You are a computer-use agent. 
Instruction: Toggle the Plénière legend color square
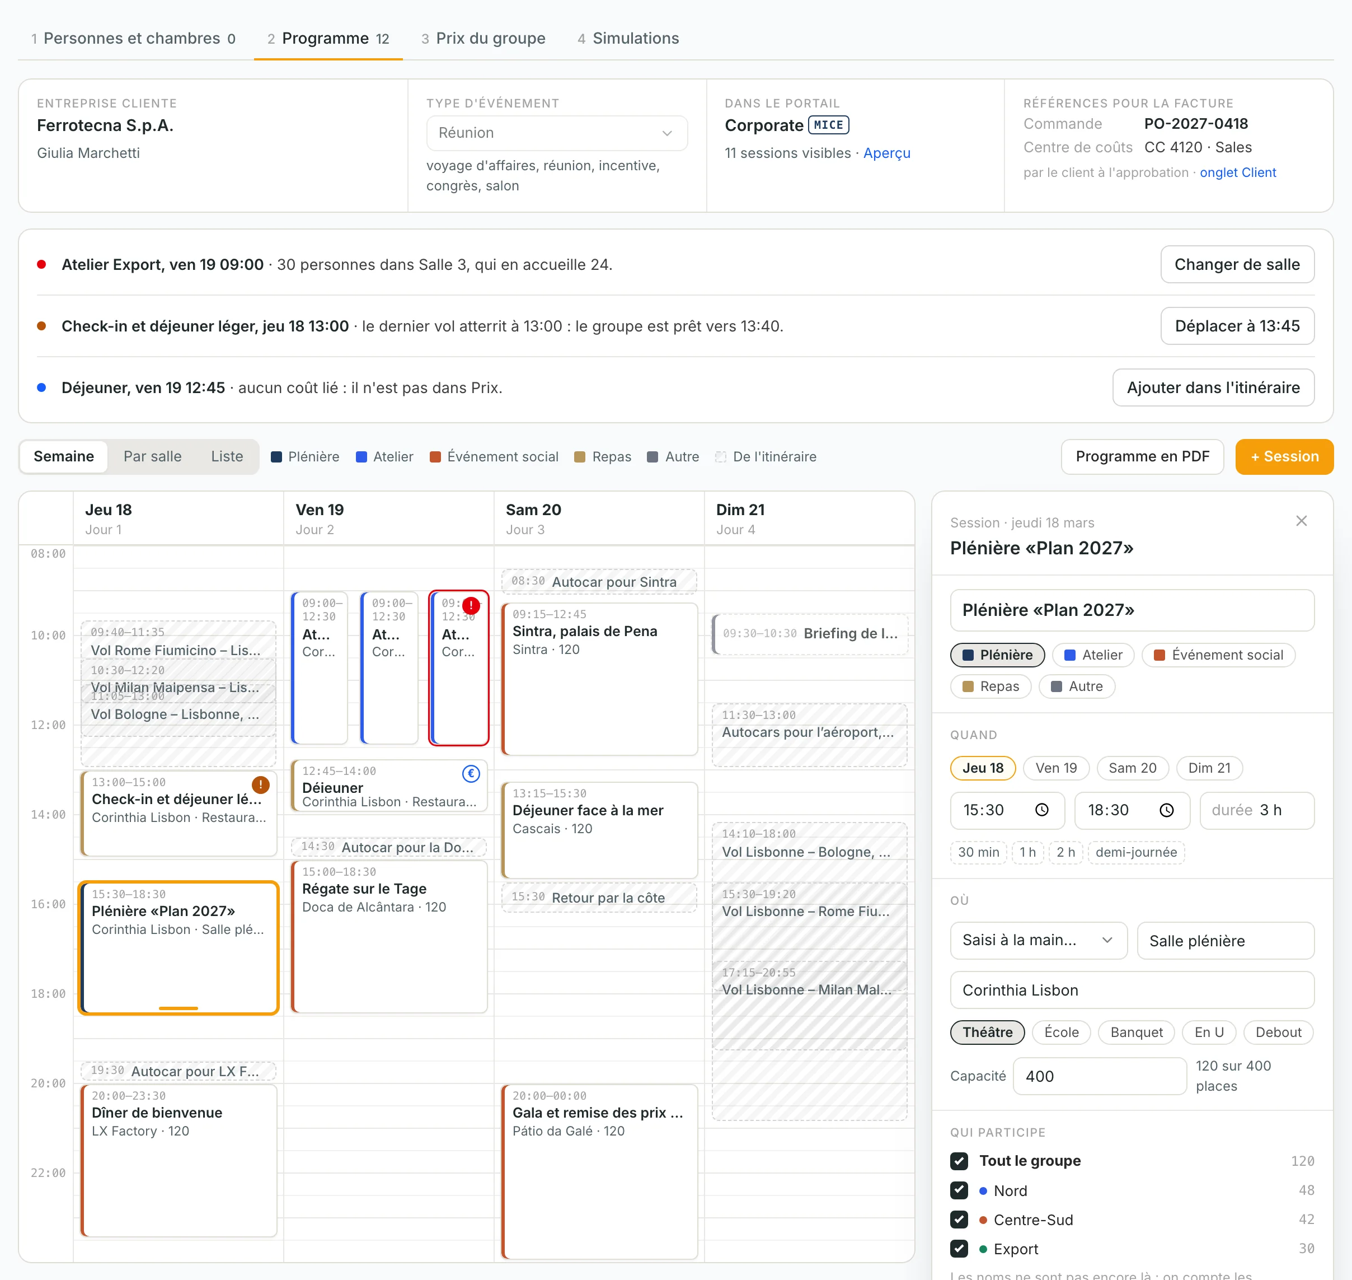pos(277,457)
